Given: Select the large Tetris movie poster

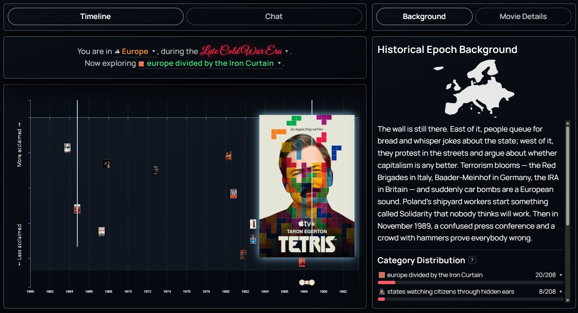Looking at the screenshot, I should point(307,186).
